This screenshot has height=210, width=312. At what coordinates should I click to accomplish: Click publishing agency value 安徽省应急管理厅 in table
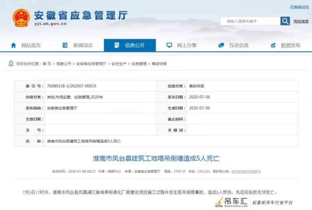pos(62,108)
